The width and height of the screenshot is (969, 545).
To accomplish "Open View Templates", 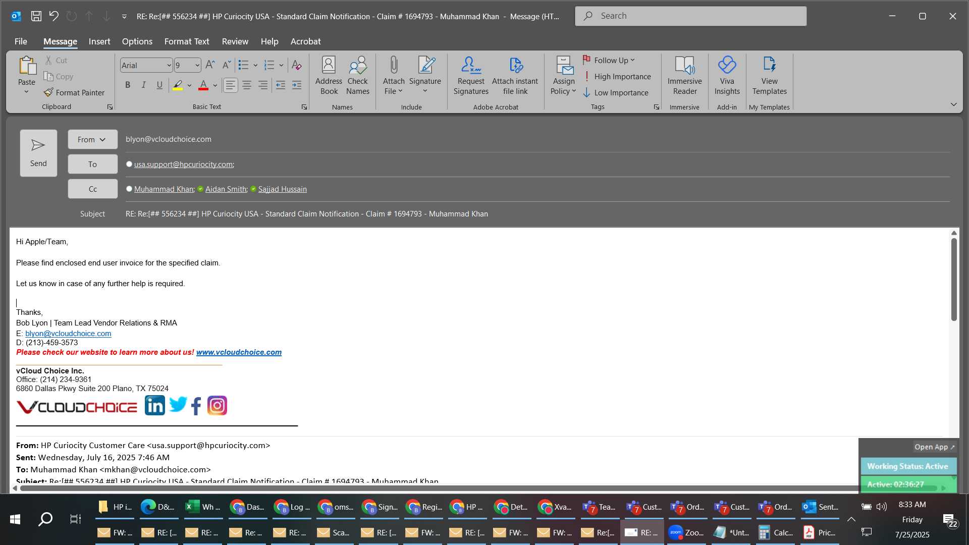I will [770, 76].
